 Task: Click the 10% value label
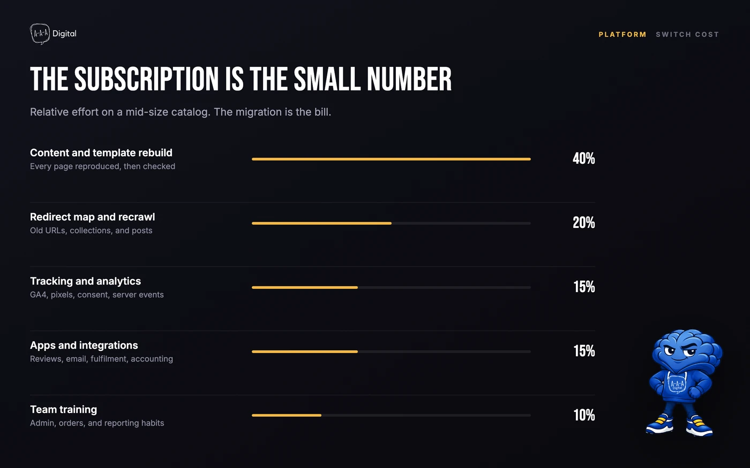[584, 415]
